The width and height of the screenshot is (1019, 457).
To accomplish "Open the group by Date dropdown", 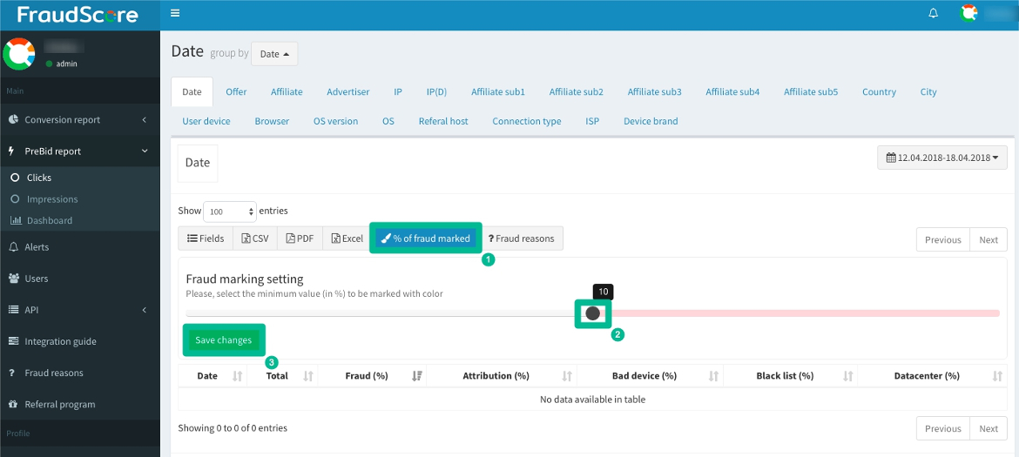I will point(274,54).
